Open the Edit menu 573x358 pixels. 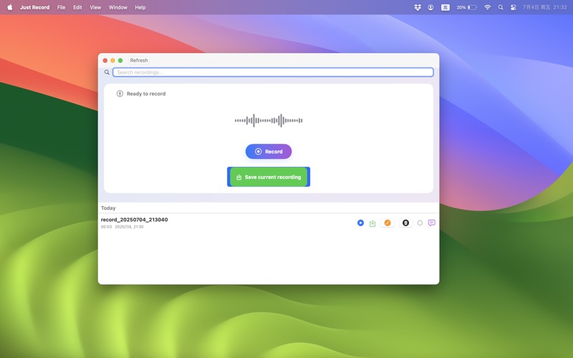pos(77,7)
